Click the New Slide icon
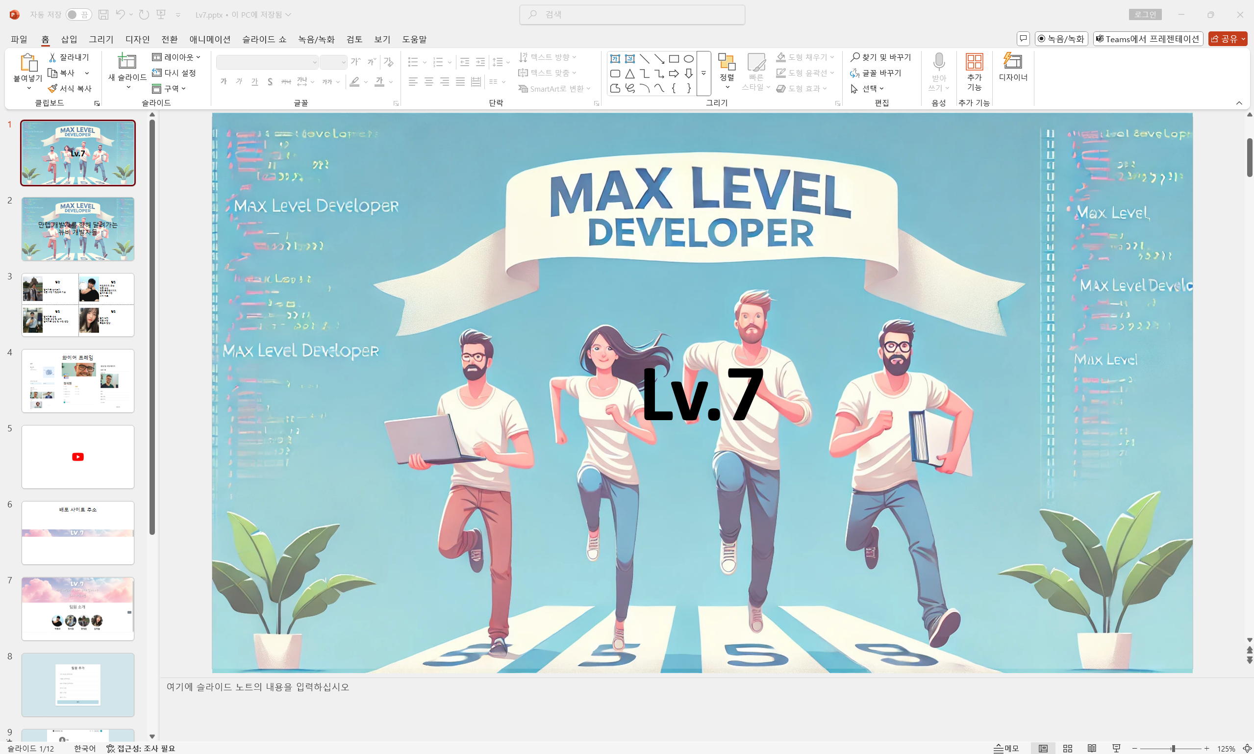This screenshot has height=754, width=1254. 126,62
